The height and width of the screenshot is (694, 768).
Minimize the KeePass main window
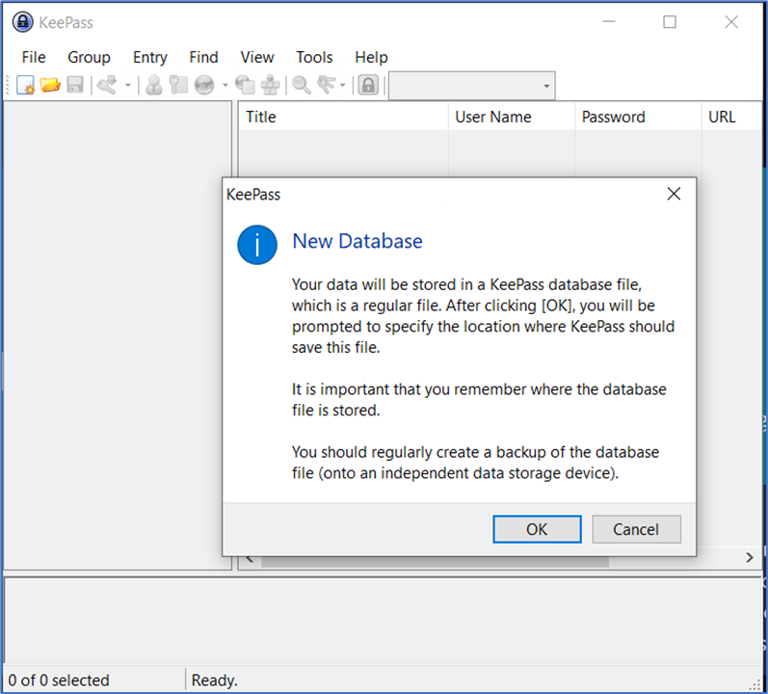coord(609,21)
